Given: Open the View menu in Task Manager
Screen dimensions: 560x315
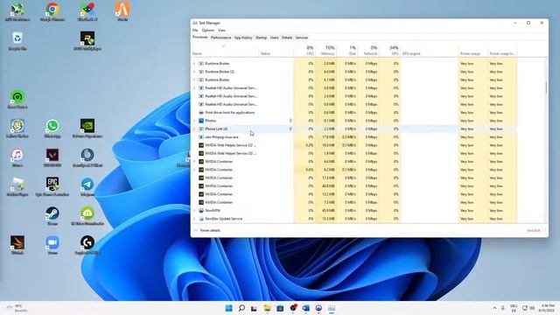Looking at the screenshot, I should [221, 31].
